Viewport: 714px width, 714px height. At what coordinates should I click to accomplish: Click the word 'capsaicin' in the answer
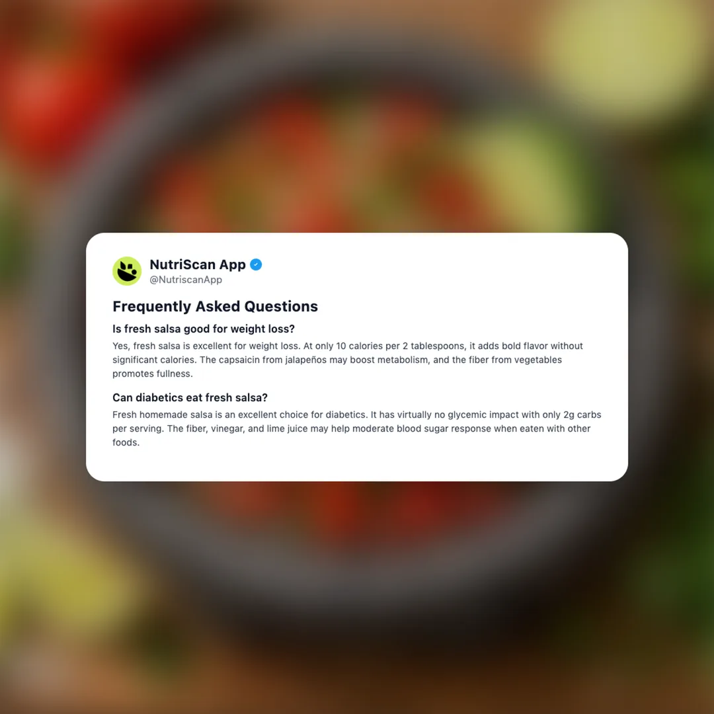tap(239, 360)
